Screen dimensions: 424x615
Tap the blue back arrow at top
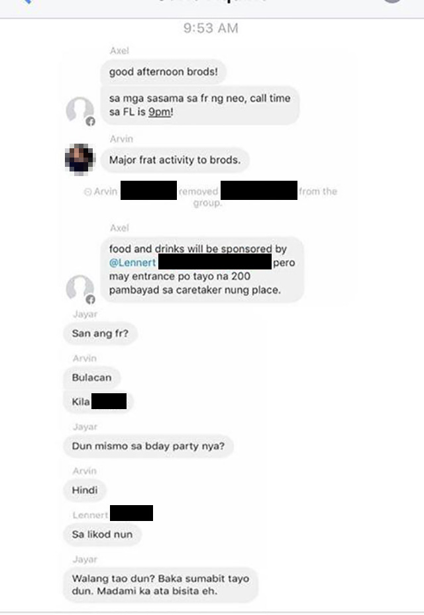(26, 1)
